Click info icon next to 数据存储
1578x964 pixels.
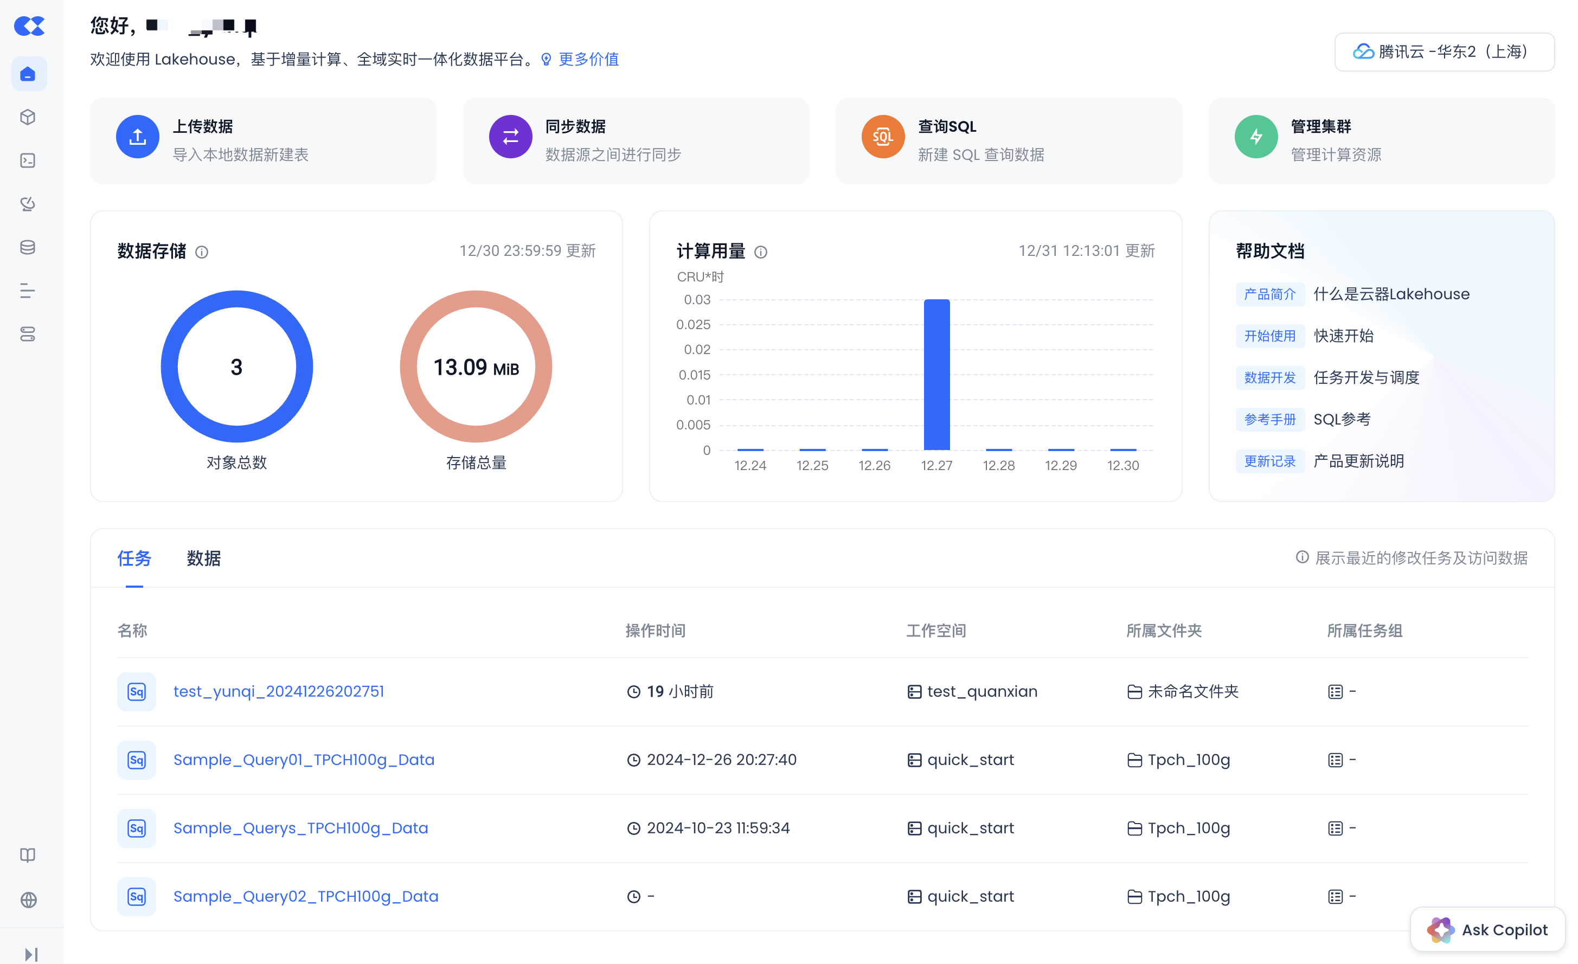coord(202,252)
